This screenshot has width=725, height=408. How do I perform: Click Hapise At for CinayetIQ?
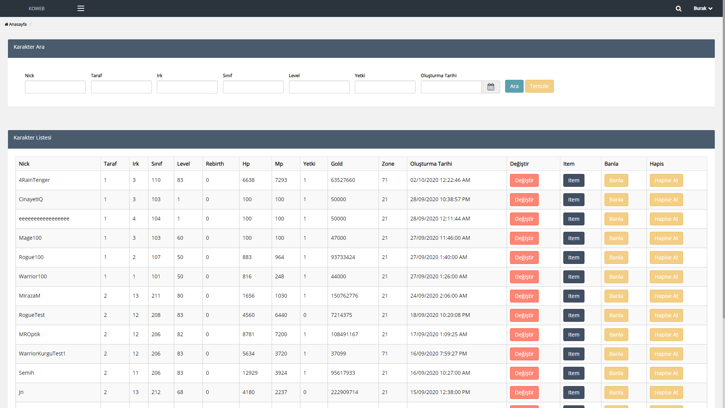point(666,200)
